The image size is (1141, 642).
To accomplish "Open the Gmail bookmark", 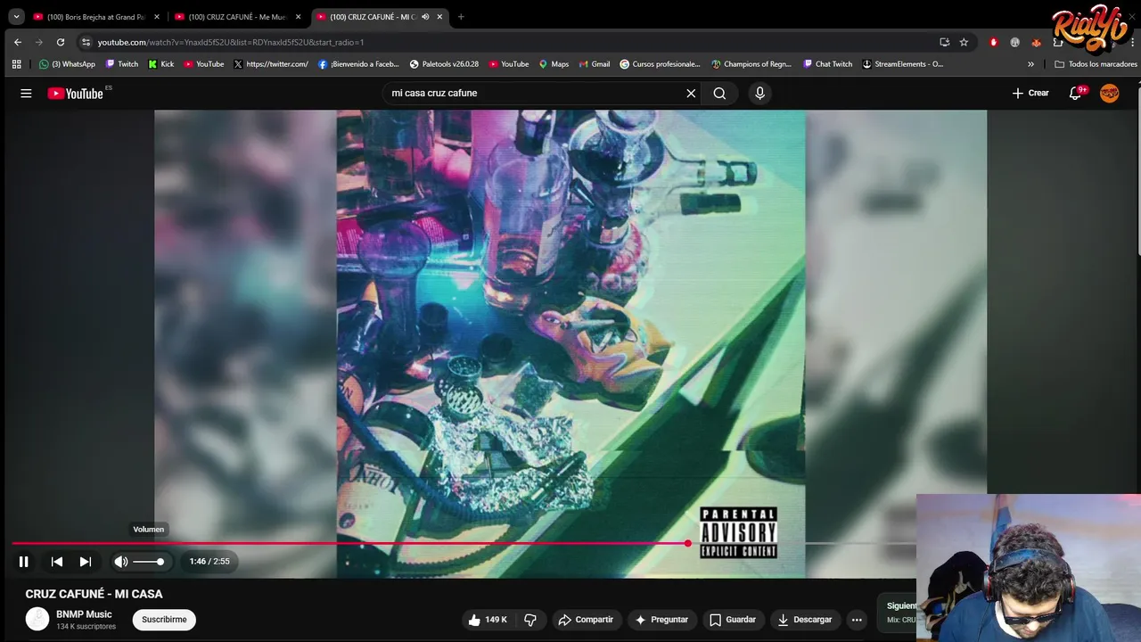I will [595, 64].
